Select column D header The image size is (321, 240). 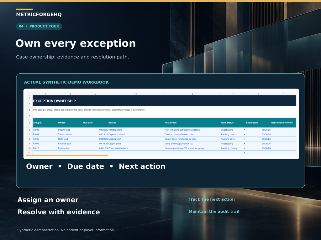136,94
